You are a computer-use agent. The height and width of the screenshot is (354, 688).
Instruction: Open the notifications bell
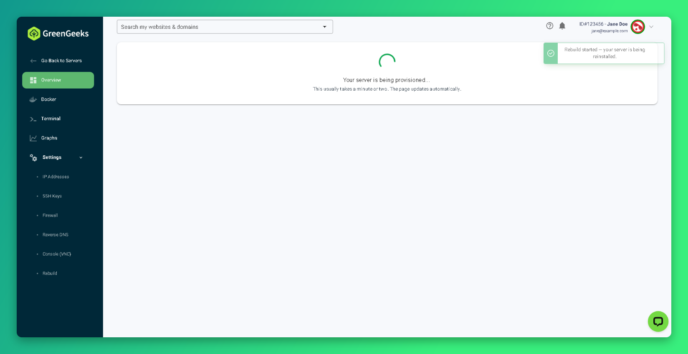(x=562, y=26)
